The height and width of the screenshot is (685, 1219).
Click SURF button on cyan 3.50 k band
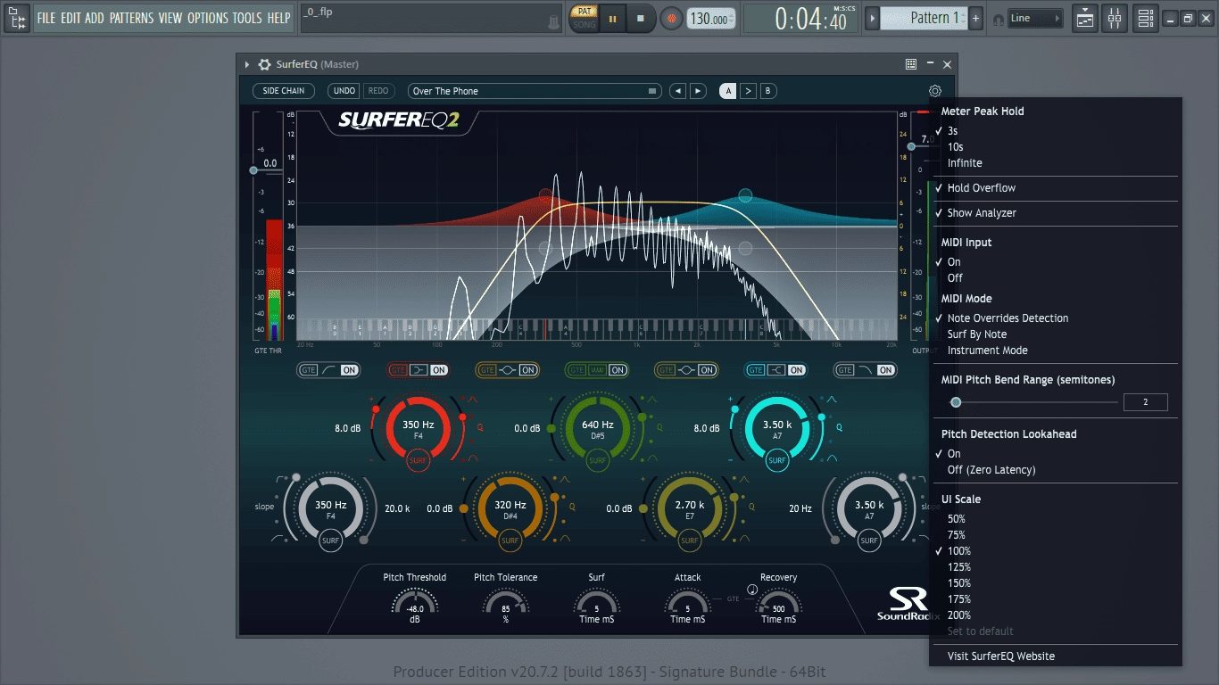point(777,461)
